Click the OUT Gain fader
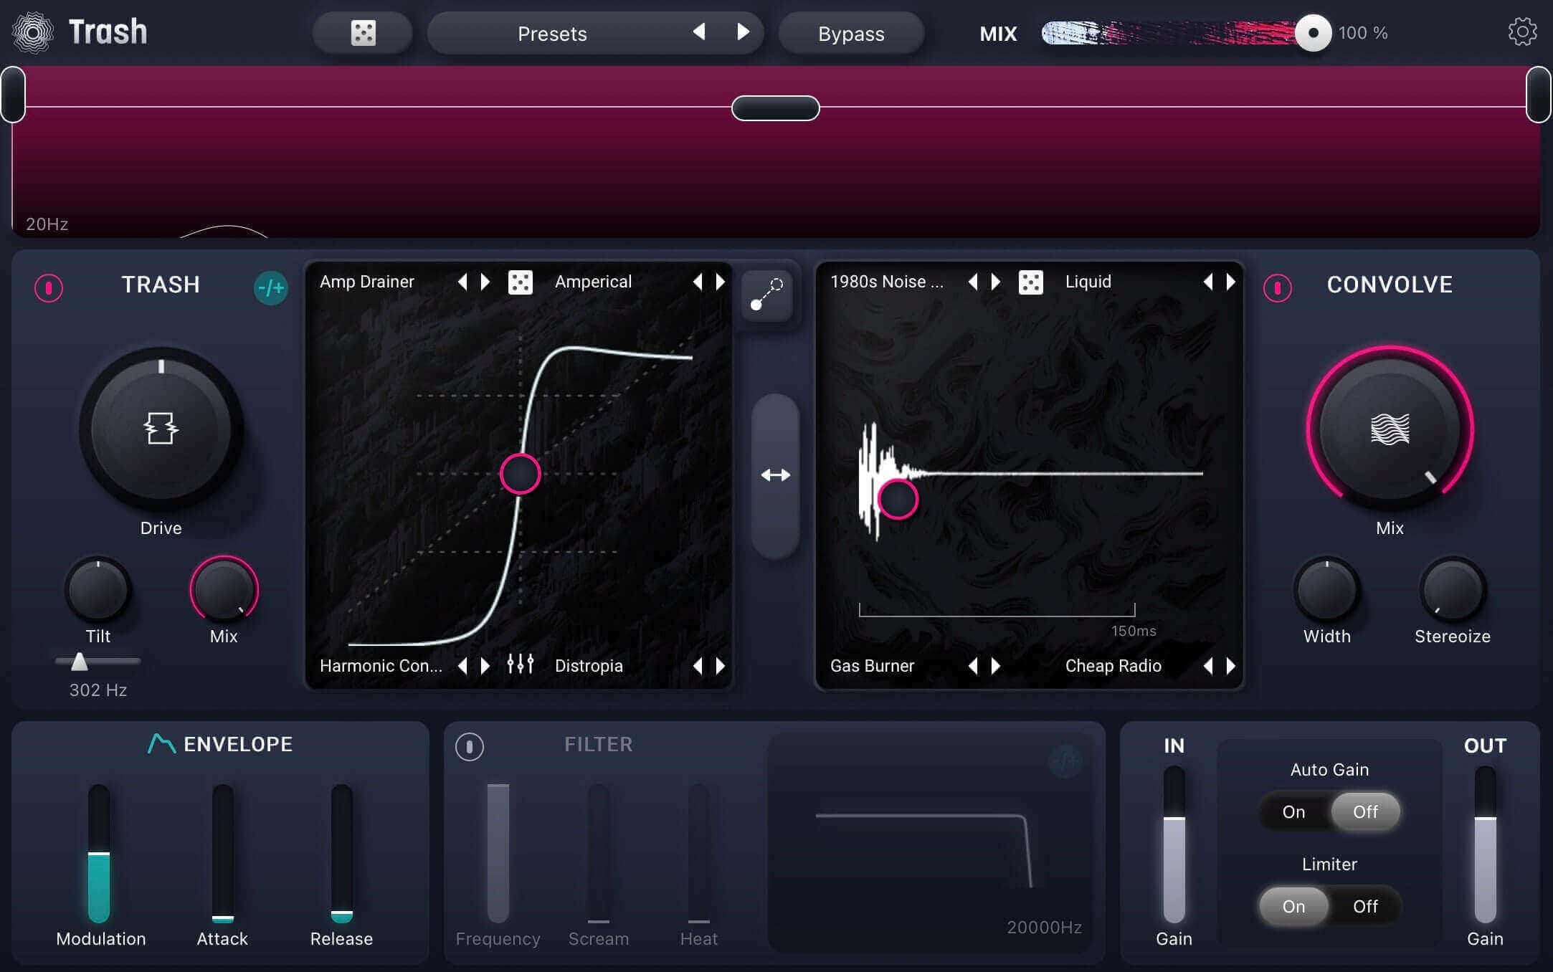The image size is (1553, 972). pyautogui.click(x=1485, y=844)
